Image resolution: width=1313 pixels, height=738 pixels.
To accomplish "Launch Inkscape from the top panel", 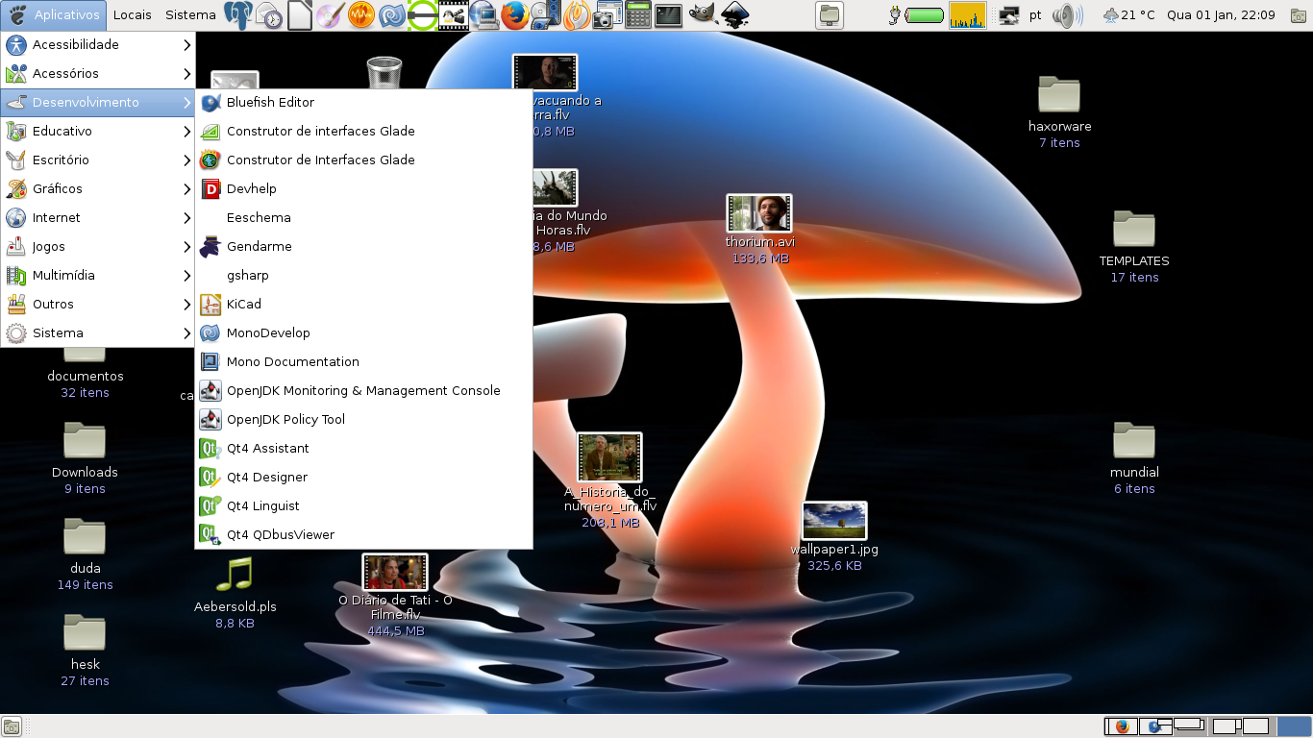I will (734, 15).
